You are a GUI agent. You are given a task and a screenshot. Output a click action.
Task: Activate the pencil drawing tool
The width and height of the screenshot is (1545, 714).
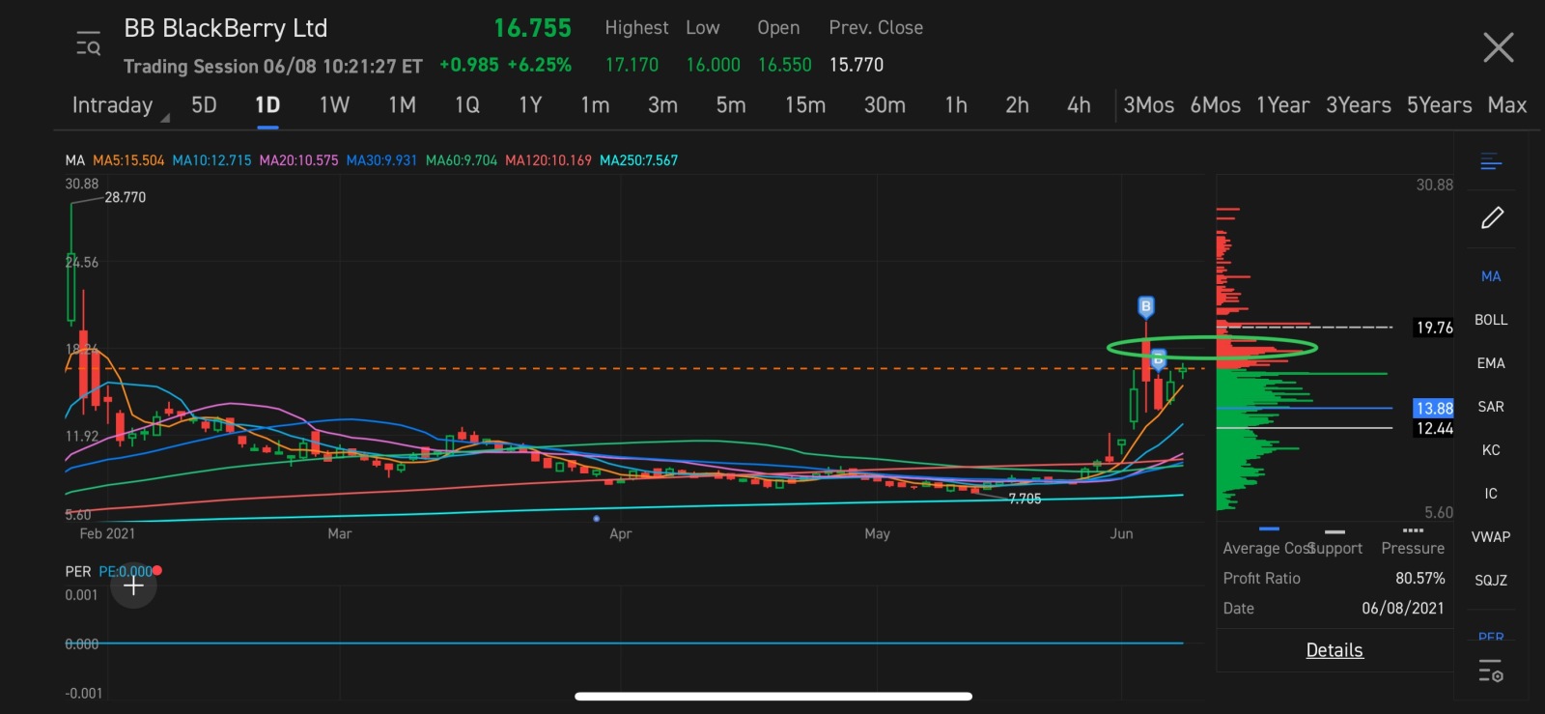click(1492, 218)
